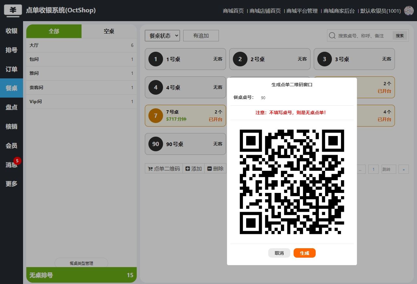
Task: Select the Vip间 category row
Action: 82,101
